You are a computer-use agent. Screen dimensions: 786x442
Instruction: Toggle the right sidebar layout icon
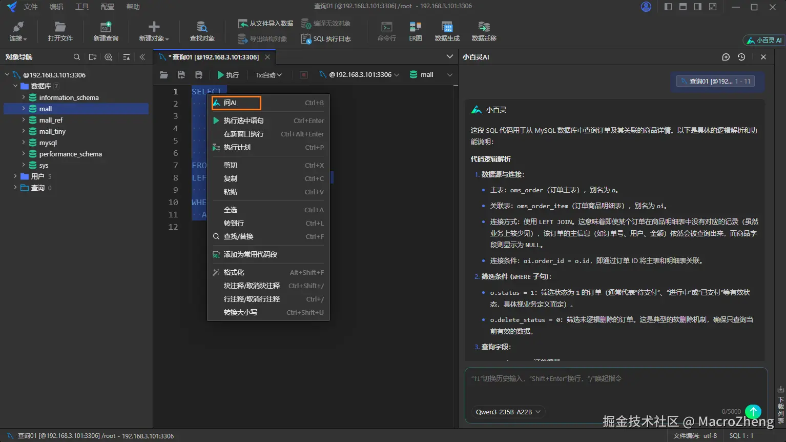[698, 7]
